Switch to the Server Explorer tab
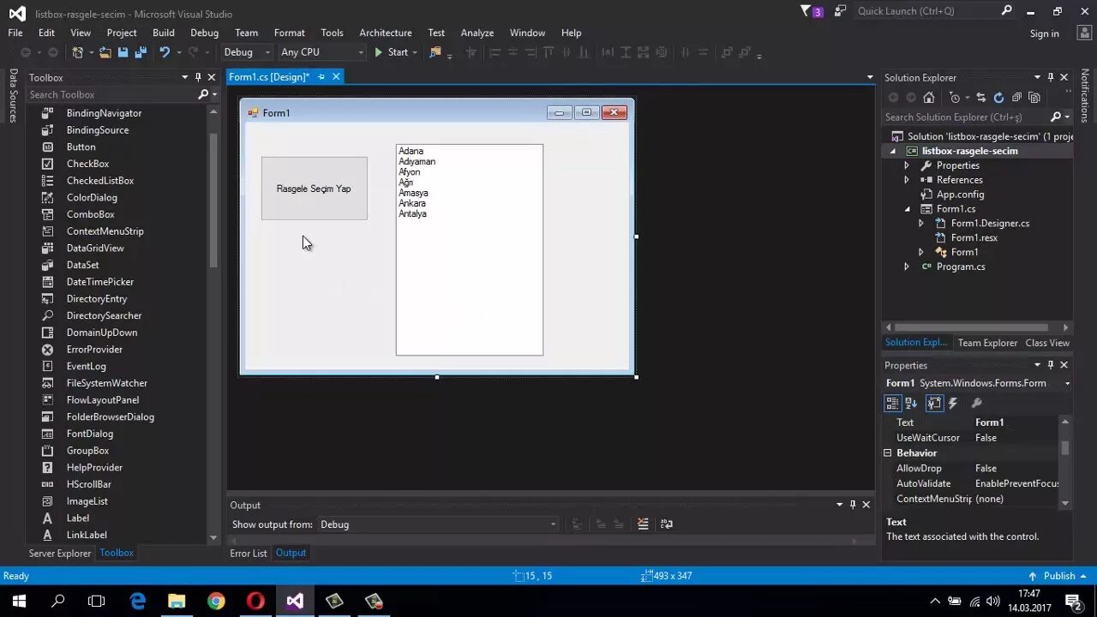This screenshot has height=617, width=1097. click(x=60, y=554)
